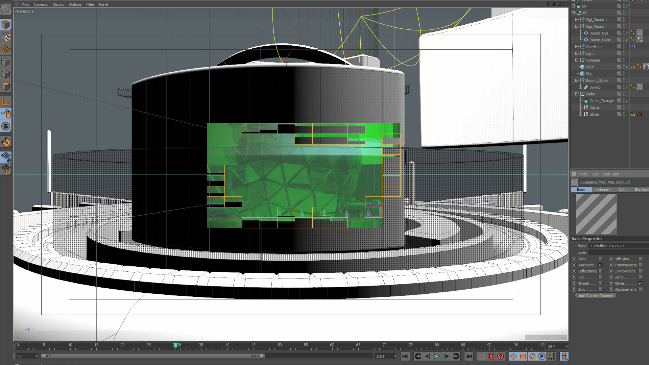Click the record active objects button
This screenshot has width=649, height=365.
491,356
